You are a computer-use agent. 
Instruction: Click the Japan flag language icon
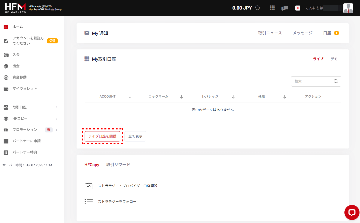coord(298,8)
